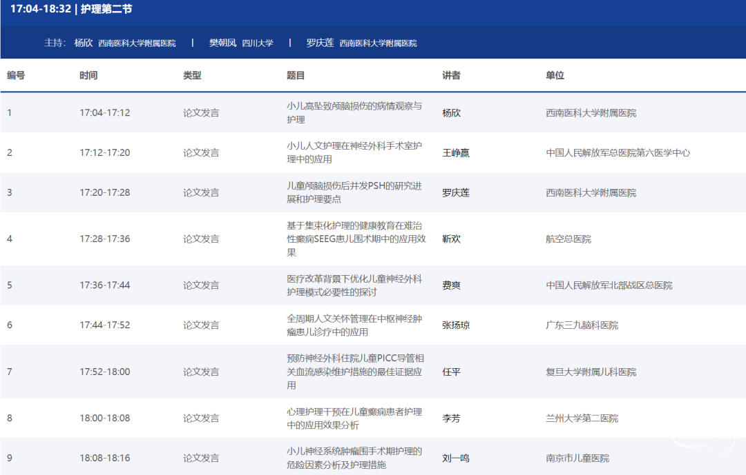Open the paper title 小儿高坠致颅脑损伤的病情观察与护理
The width and height of the screenshot is (746, 475).
354,113
